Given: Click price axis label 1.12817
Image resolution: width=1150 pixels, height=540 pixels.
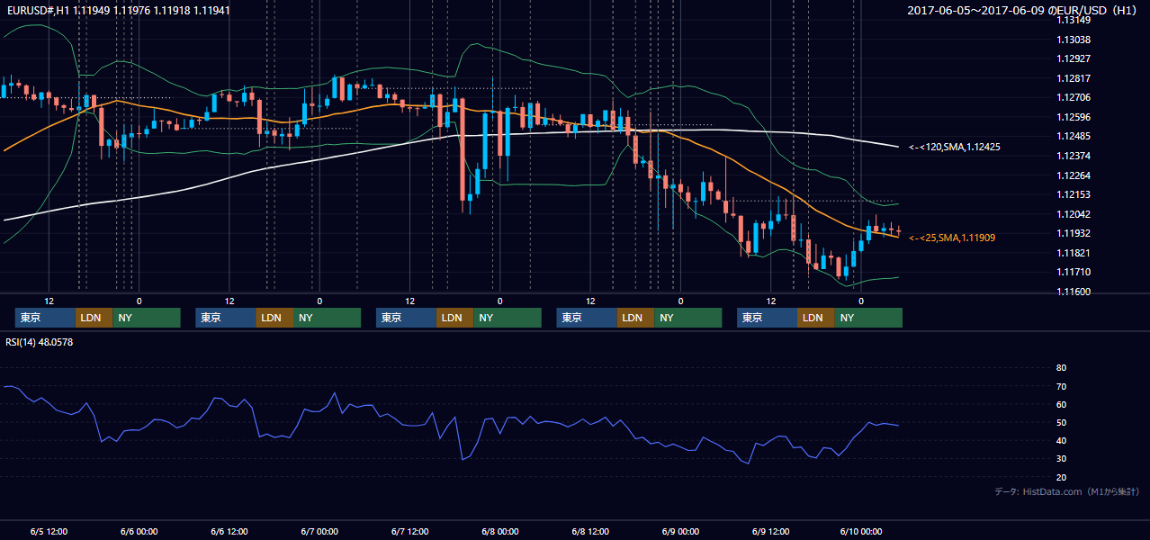Looking at the screenshot, I should tap(1074, 78).
